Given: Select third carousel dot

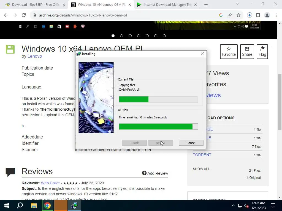Looking at the screenshot, I should coord(130,36).
